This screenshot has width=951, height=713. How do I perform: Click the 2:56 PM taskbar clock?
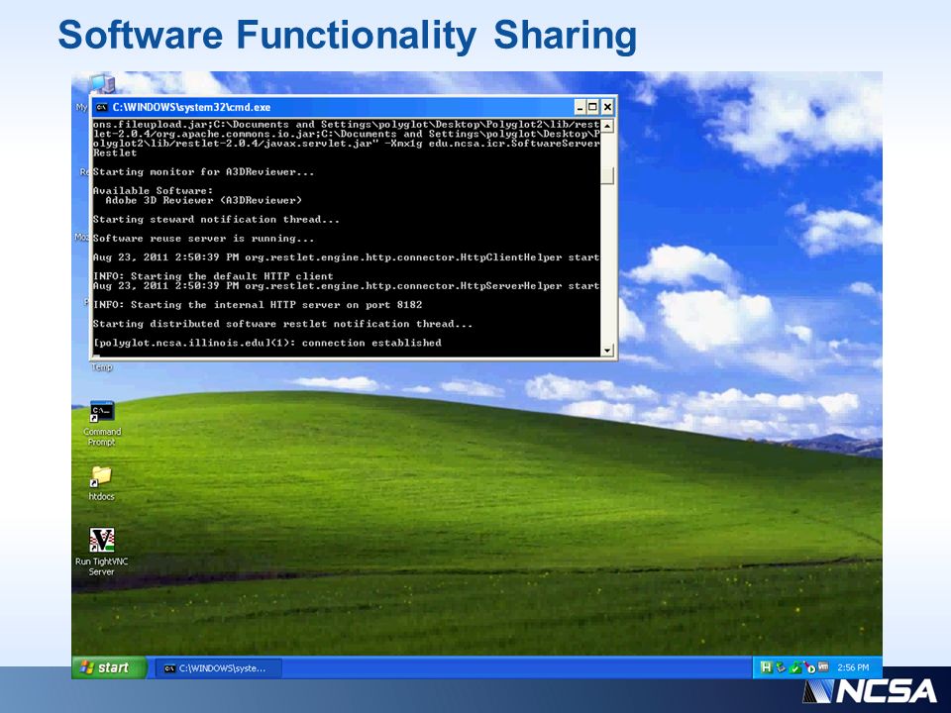tap(853, 667)
